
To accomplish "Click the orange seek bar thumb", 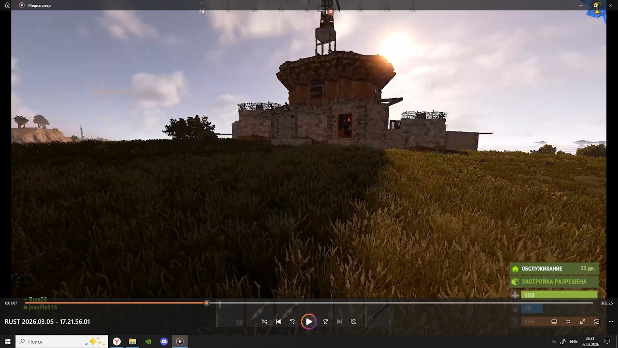I will [207, 303].
